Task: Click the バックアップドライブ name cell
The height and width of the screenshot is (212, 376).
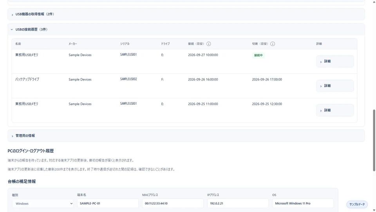Action: pyautogui.click(x=27, y=79)
